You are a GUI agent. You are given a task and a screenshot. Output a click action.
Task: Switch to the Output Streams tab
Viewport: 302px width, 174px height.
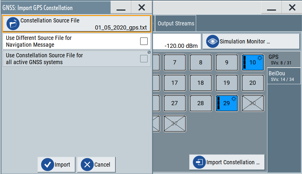(176, 23)
